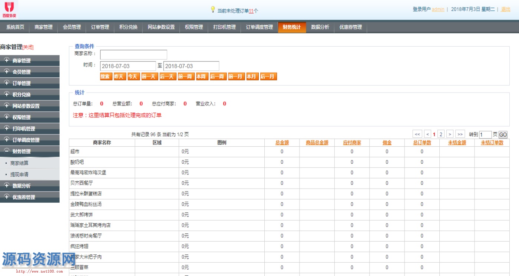Sort by 未结订单数 column header
519x276 pixels.
click(x=492, y=143)
